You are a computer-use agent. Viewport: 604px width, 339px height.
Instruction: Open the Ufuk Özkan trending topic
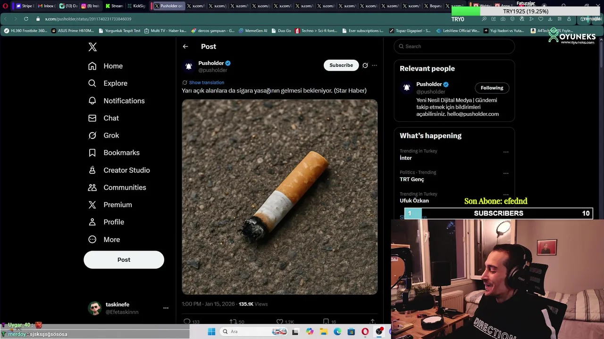tap(414, 201)
